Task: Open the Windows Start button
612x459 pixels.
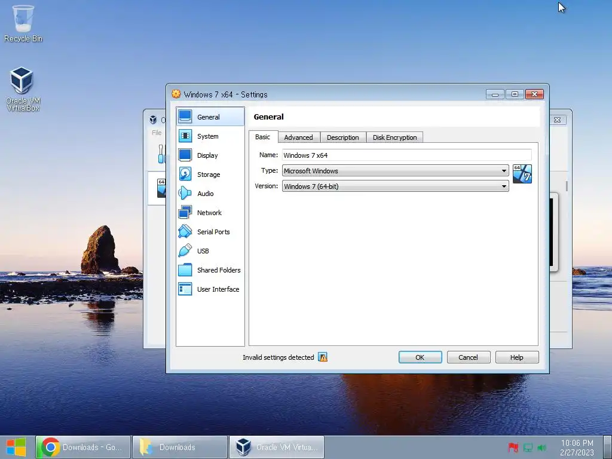Action: (x=16, y=447)
